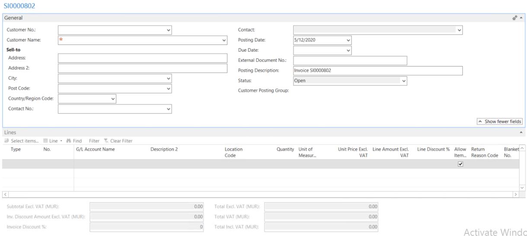Open the Customer Name dropdown arrow
527x236 pixels.
224,40
